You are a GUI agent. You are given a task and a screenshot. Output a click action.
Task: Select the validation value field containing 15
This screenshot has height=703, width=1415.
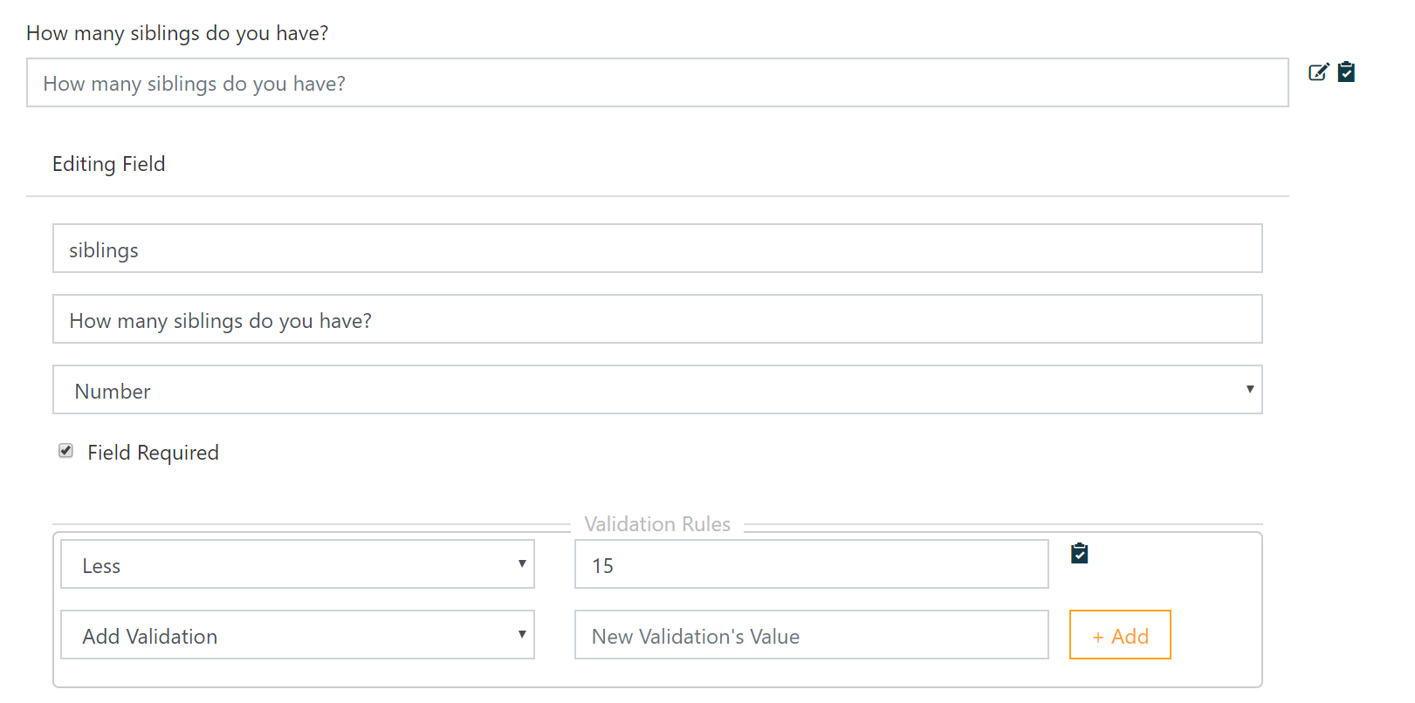click(812, 564)
